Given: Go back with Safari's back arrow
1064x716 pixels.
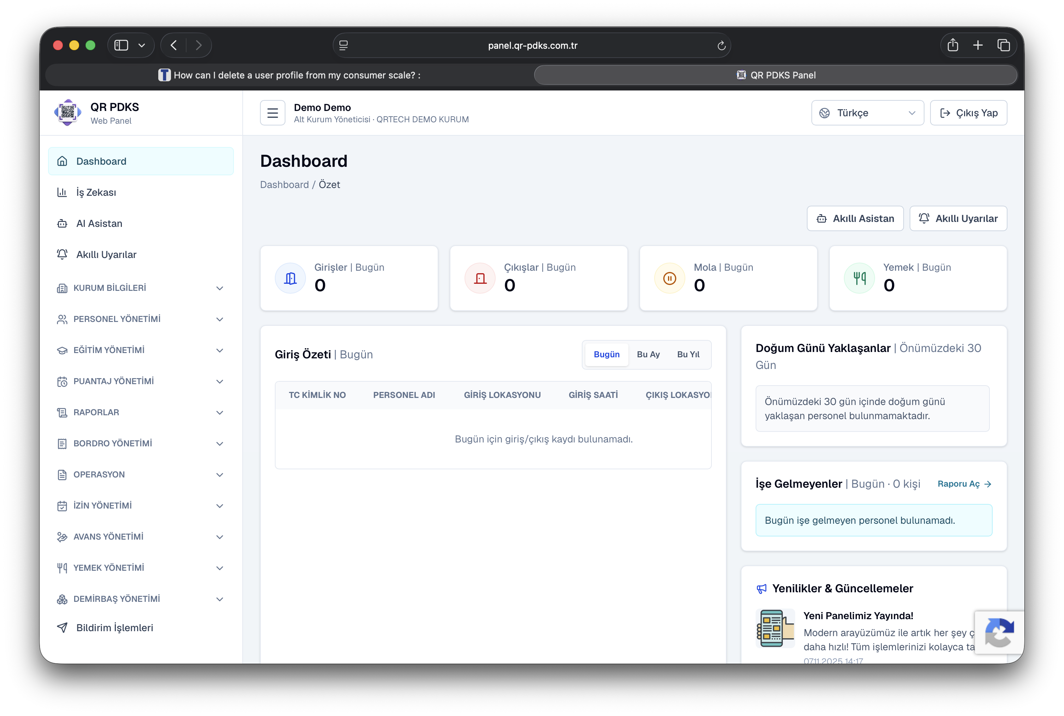Looking at the screenshot, I should click(173, 45).
